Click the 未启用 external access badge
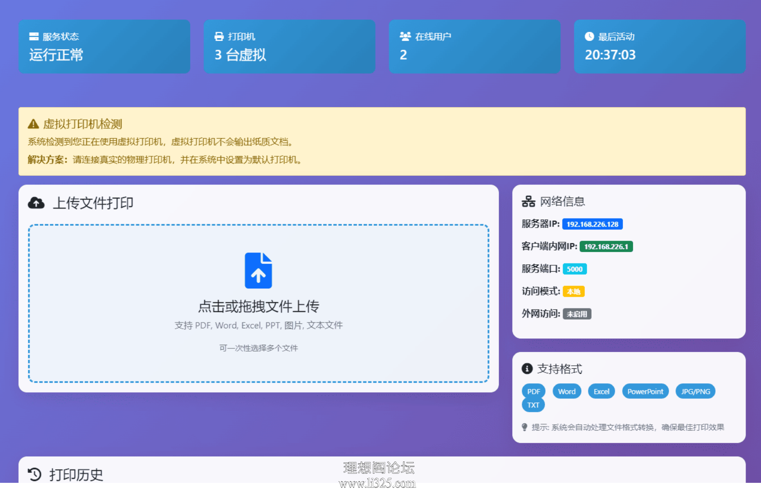Screen dimensions: 761x496 click(577, 314)
